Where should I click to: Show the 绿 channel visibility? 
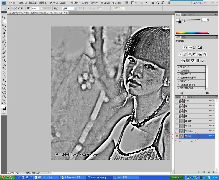pos(177,111)
